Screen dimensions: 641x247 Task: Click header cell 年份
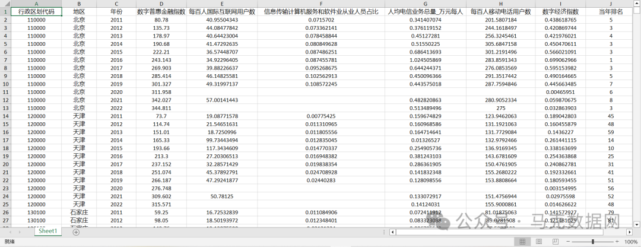pyautogui.click(x=116, y=12)
